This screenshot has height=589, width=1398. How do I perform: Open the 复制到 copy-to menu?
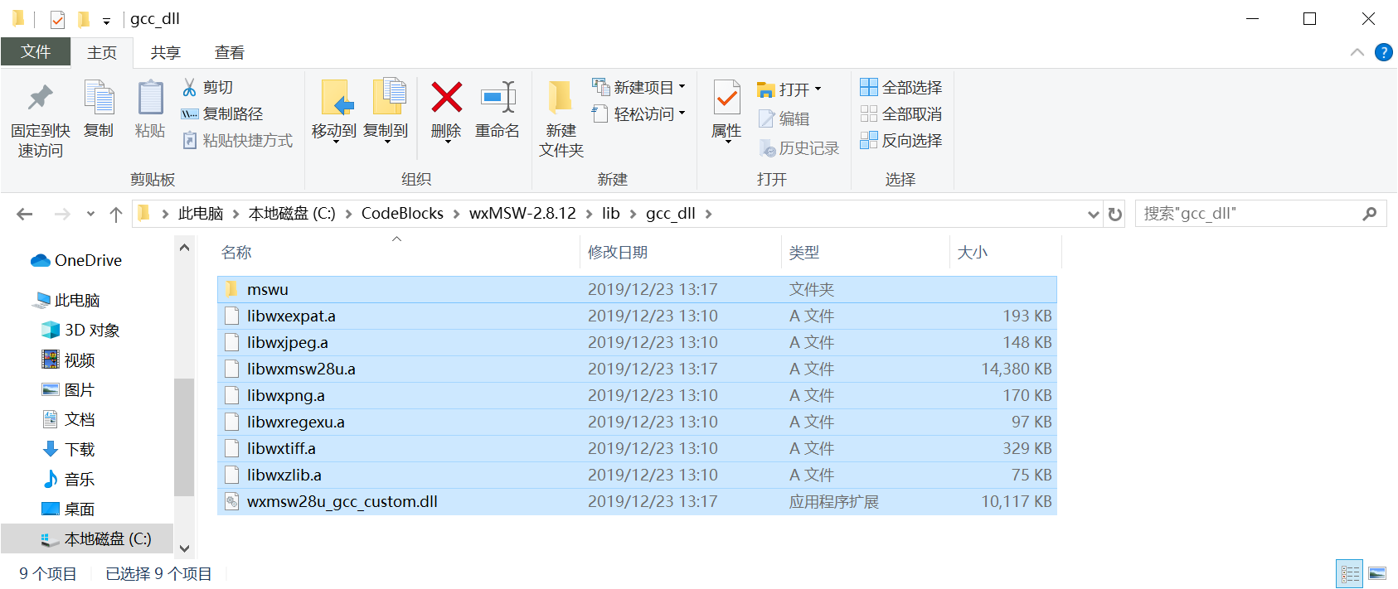click(386, 112)
